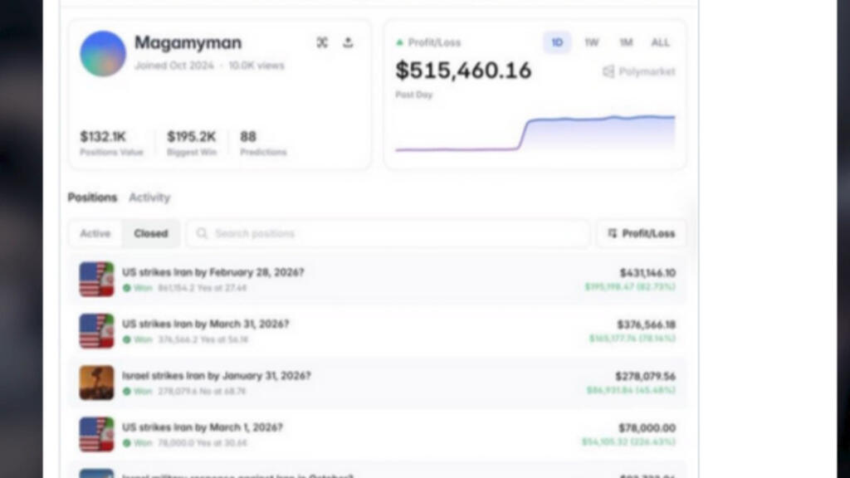Click the flag icon for the February 28 market
850x478 pixels.
coord(96,280)
